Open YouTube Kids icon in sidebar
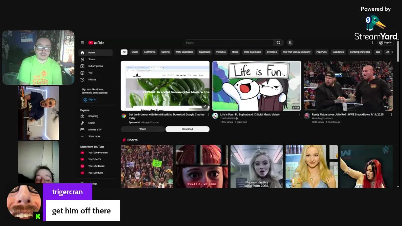The height and width of the screenshot is (226, 402). point(82,173)
